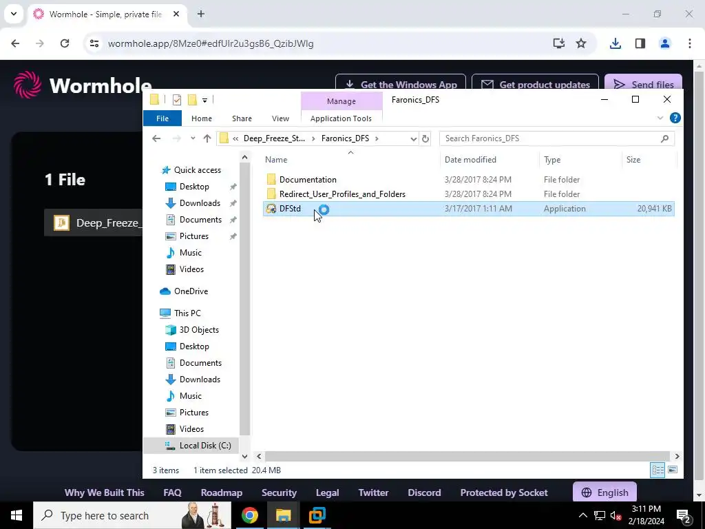Expand the Explorer ribbon chevron
The width and height of the screenshot is (705, 529).
coord(660,118)
